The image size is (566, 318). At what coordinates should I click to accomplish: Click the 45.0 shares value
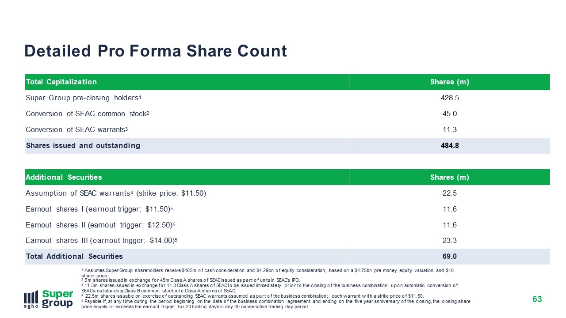[450, 114]
